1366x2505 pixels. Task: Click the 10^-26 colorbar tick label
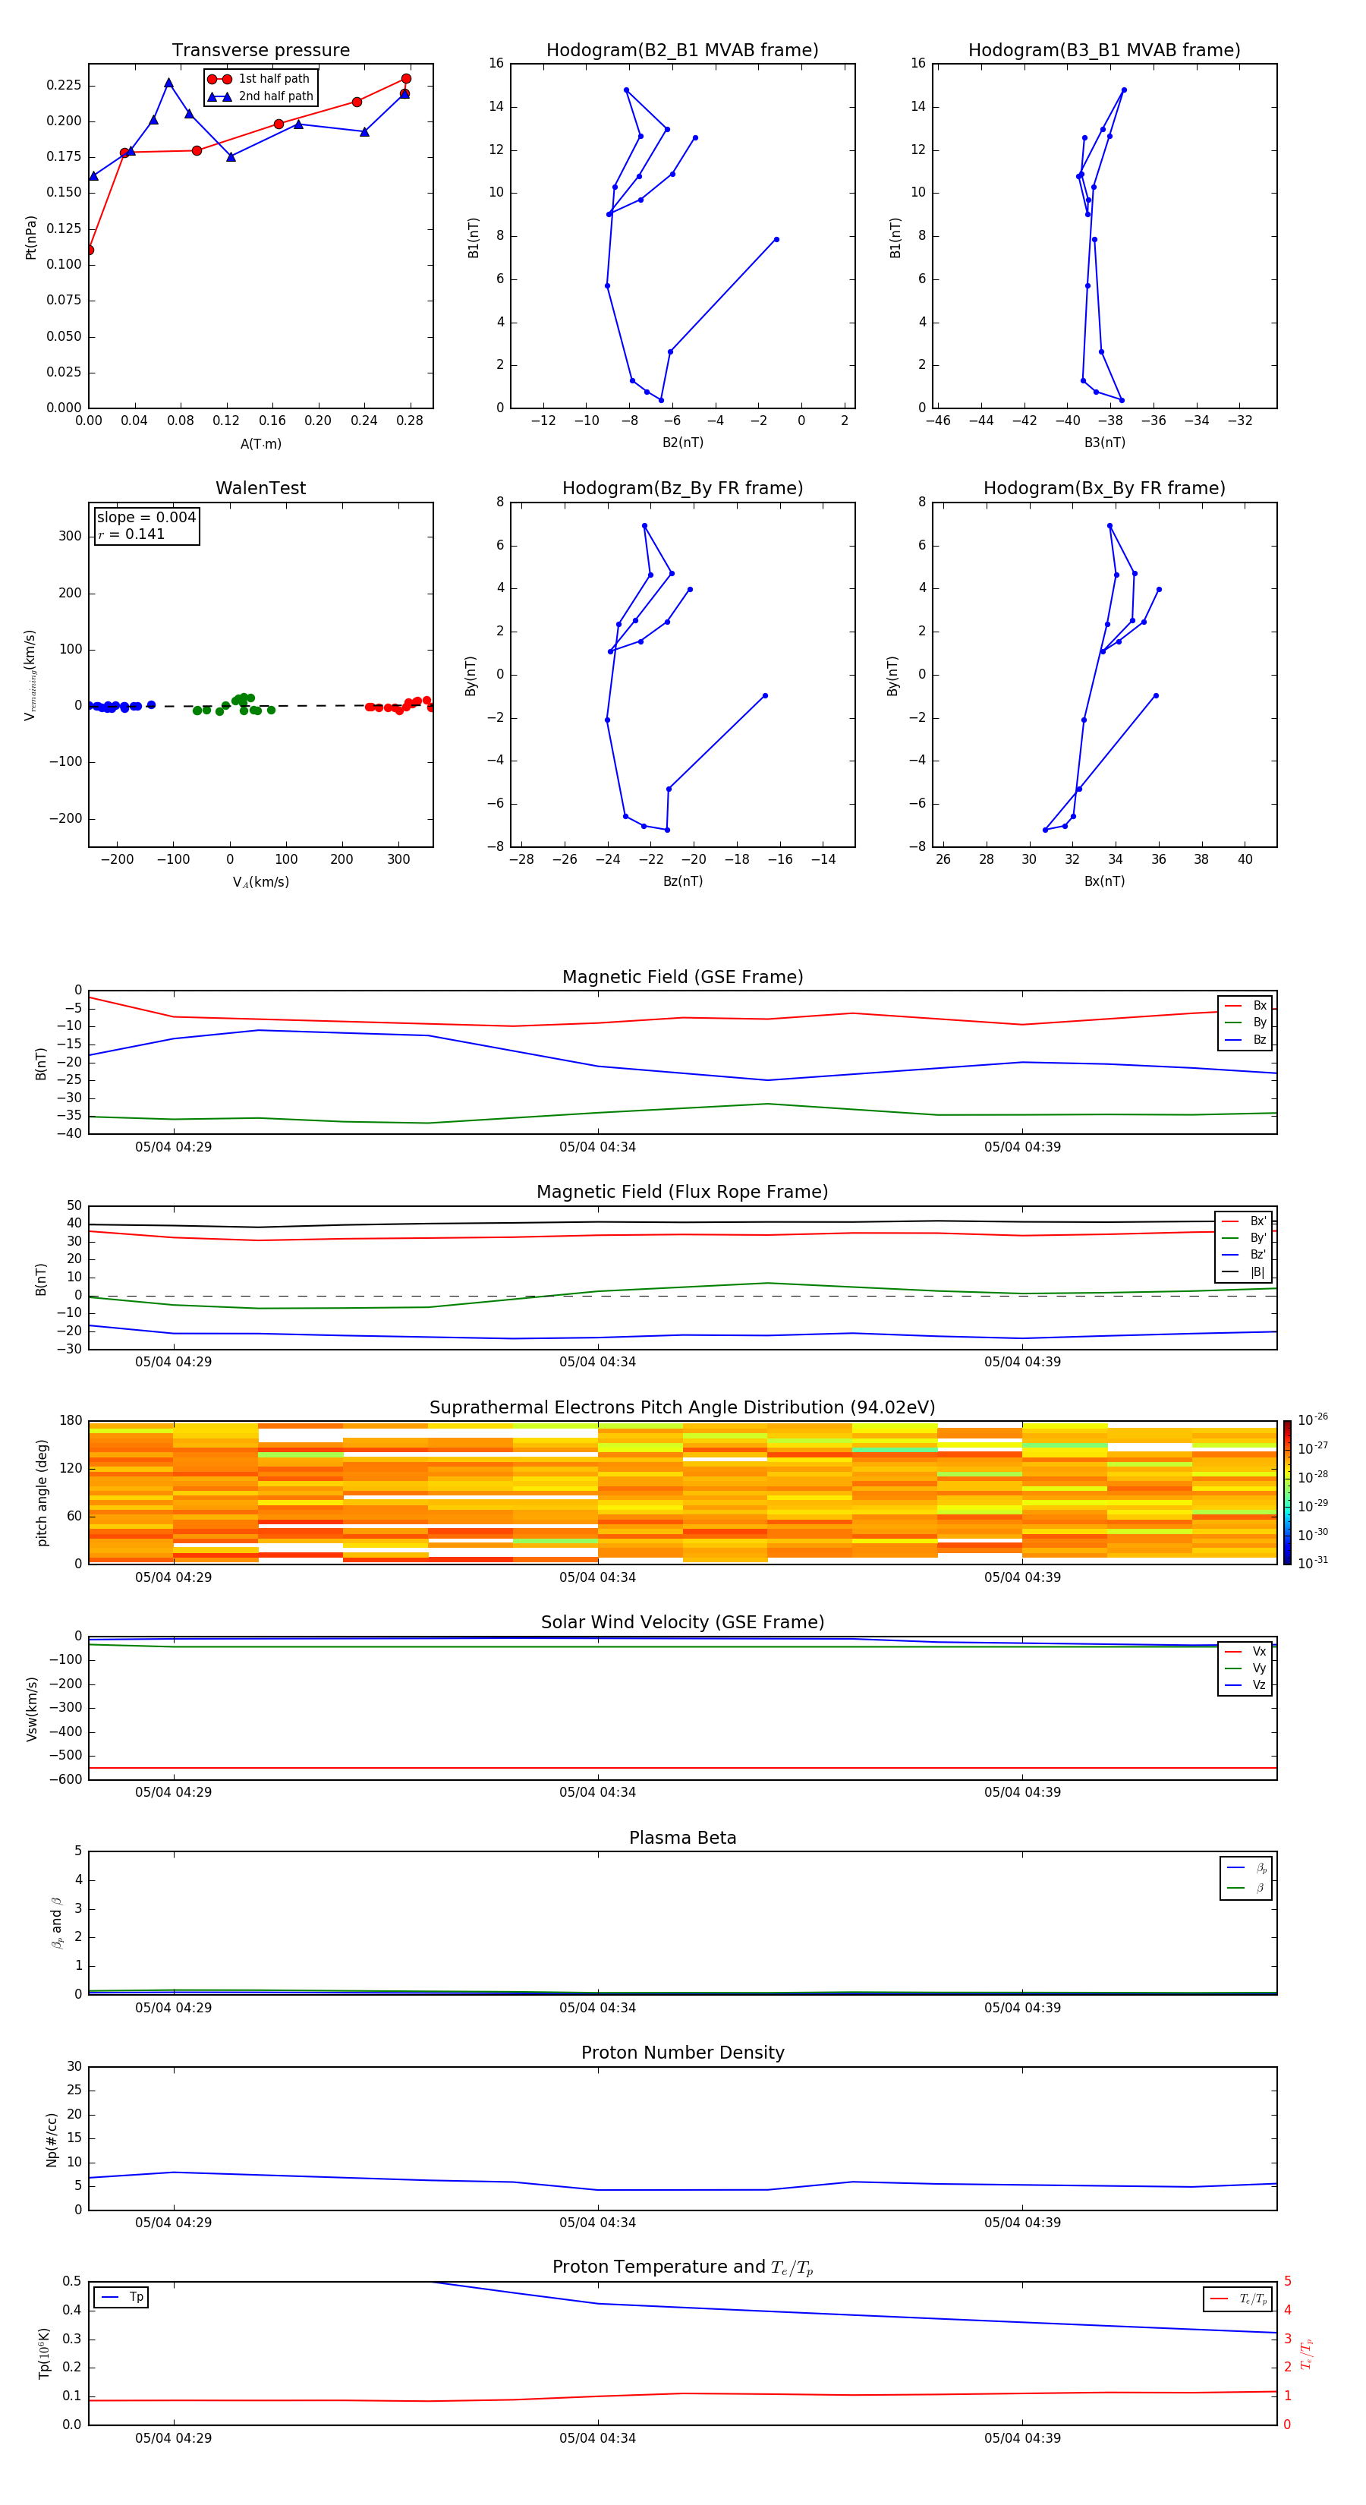1313,1419
